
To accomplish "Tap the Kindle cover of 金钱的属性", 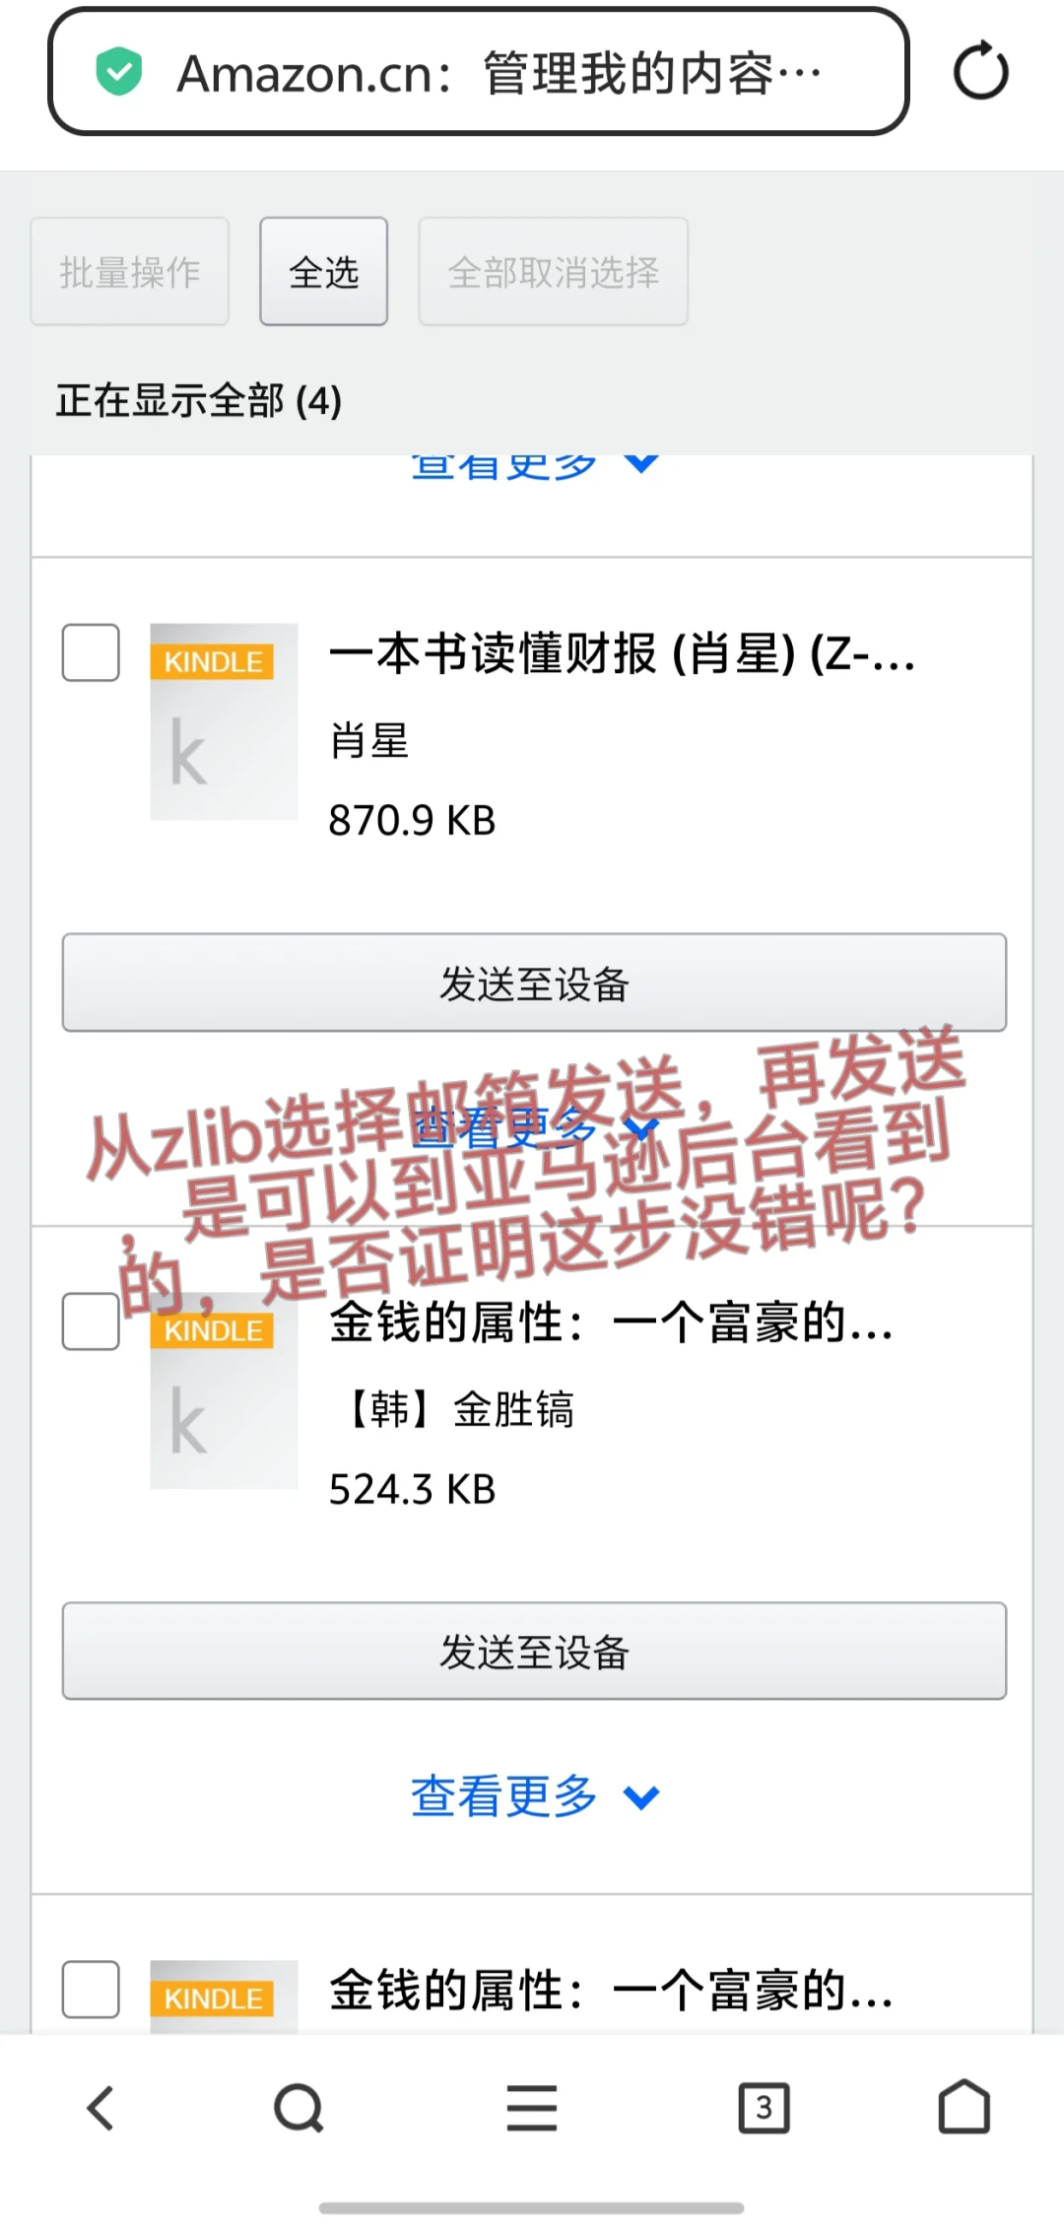I will pyautogui.click(x=224, y=1389).
